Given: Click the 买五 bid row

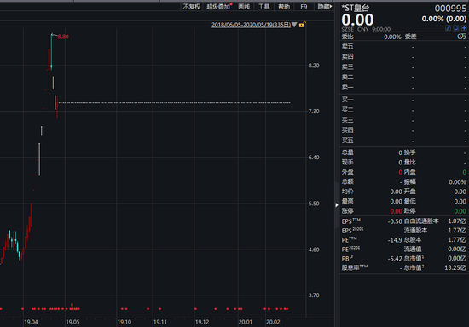Looking at the screenshot, I should coord(404,141).
